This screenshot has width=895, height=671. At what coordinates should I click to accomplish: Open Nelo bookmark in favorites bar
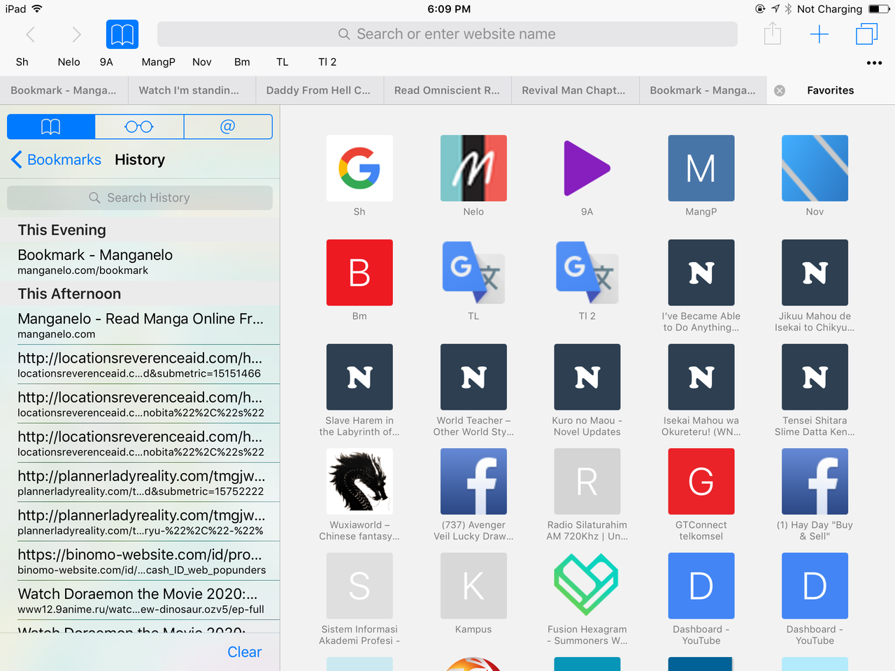pyautogui.click(x=69, y=62)
